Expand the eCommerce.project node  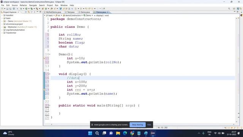[x=2, y=24]
